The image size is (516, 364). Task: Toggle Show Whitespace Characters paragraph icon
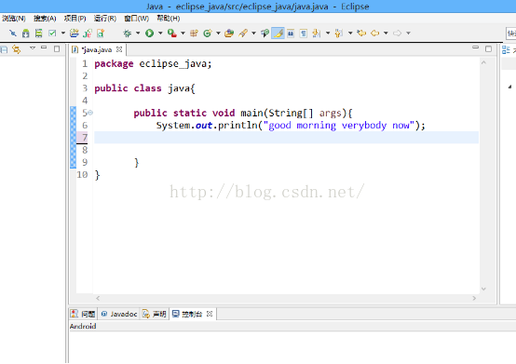[304, 34]
